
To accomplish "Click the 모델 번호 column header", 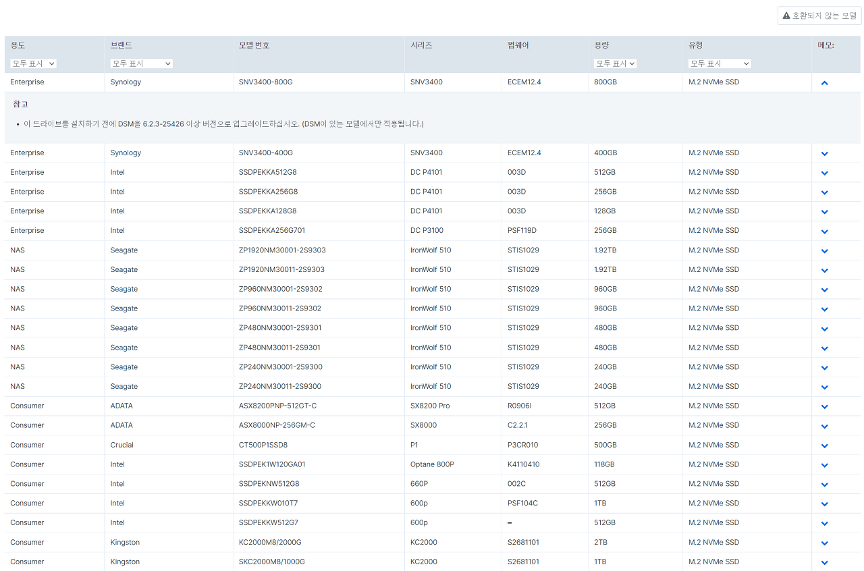I will point(254,45).
